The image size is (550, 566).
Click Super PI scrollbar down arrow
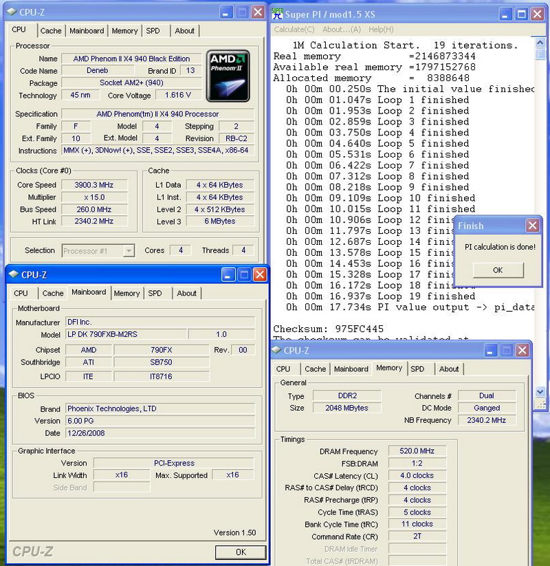(x=540, y=392)
